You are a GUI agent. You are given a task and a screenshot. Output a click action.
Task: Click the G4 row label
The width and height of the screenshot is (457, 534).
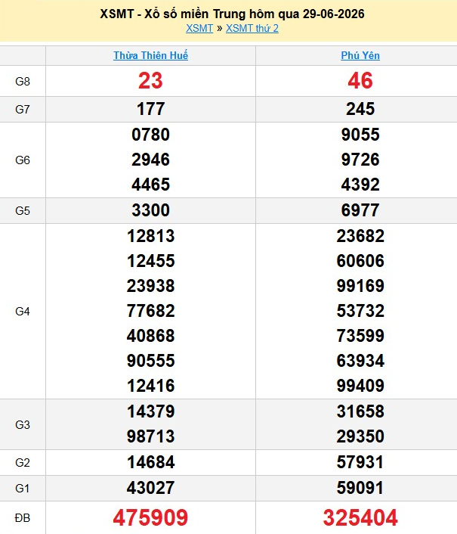click(x=23, y=312)
